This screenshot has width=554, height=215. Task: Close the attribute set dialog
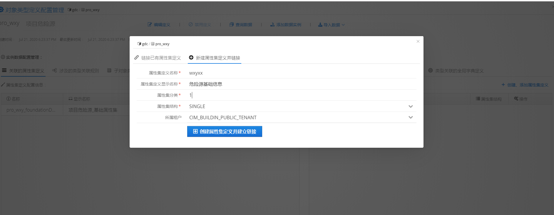(x=418, y=41)
